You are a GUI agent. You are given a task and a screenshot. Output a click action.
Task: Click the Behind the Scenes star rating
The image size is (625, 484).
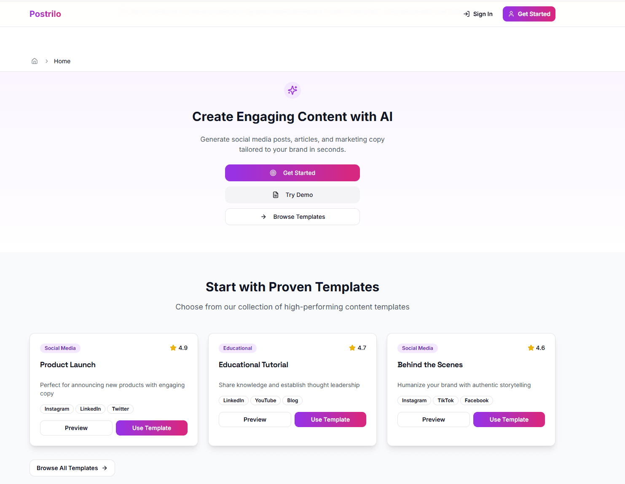536,348
